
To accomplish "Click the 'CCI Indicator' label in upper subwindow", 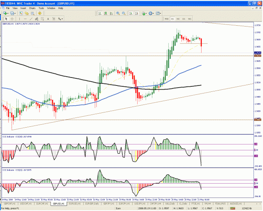I will (8, 137).
